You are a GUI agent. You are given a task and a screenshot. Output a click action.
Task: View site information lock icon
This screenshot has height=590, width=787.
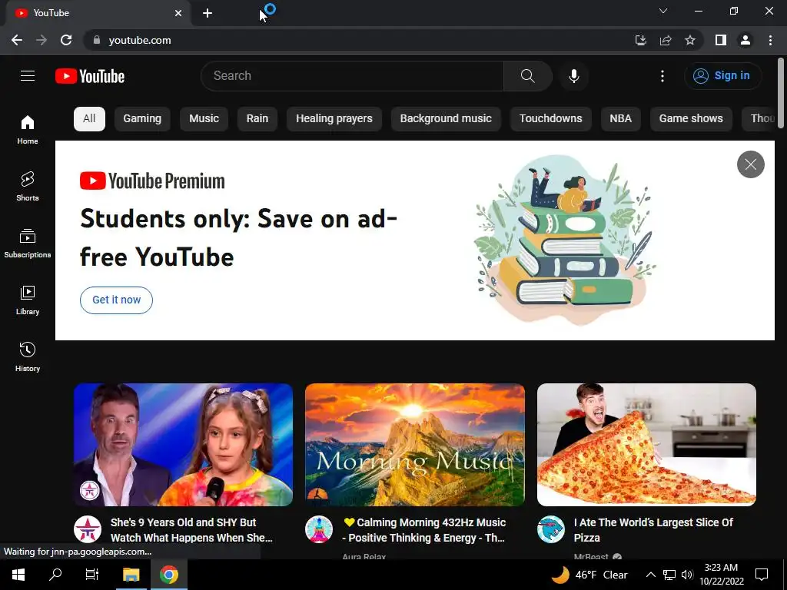tap(97, 40)
